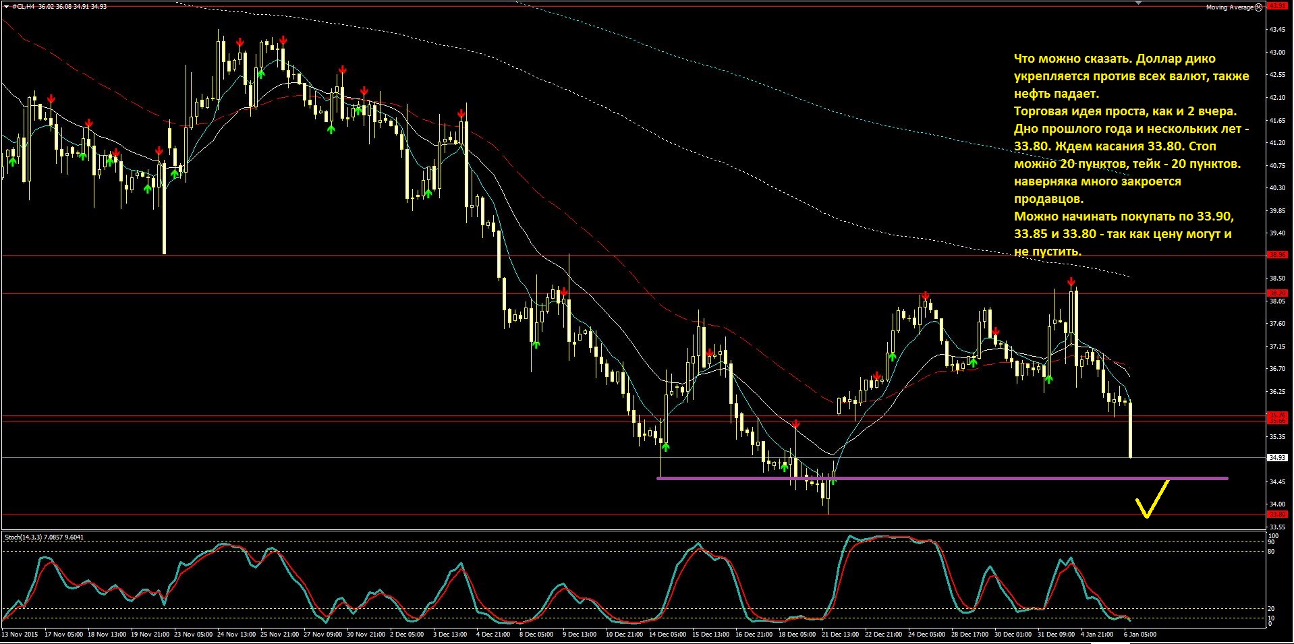Click the yellow Russian text annotation

pos(1131,155)
